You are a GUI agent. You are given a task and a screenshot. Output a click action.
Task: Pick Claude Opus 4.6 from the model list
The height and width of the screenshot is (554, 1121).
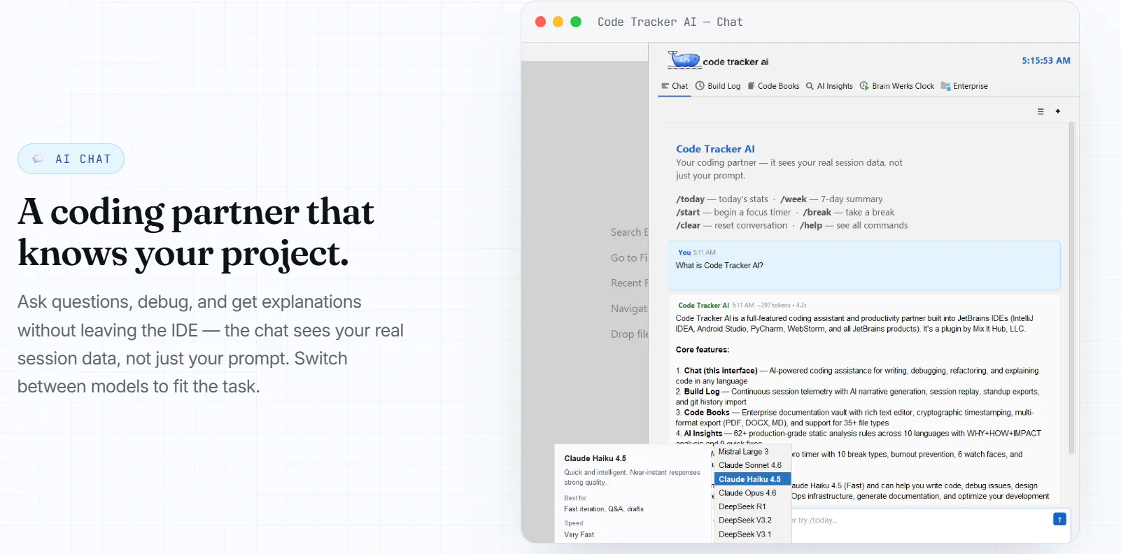click(x=752, y=493)
